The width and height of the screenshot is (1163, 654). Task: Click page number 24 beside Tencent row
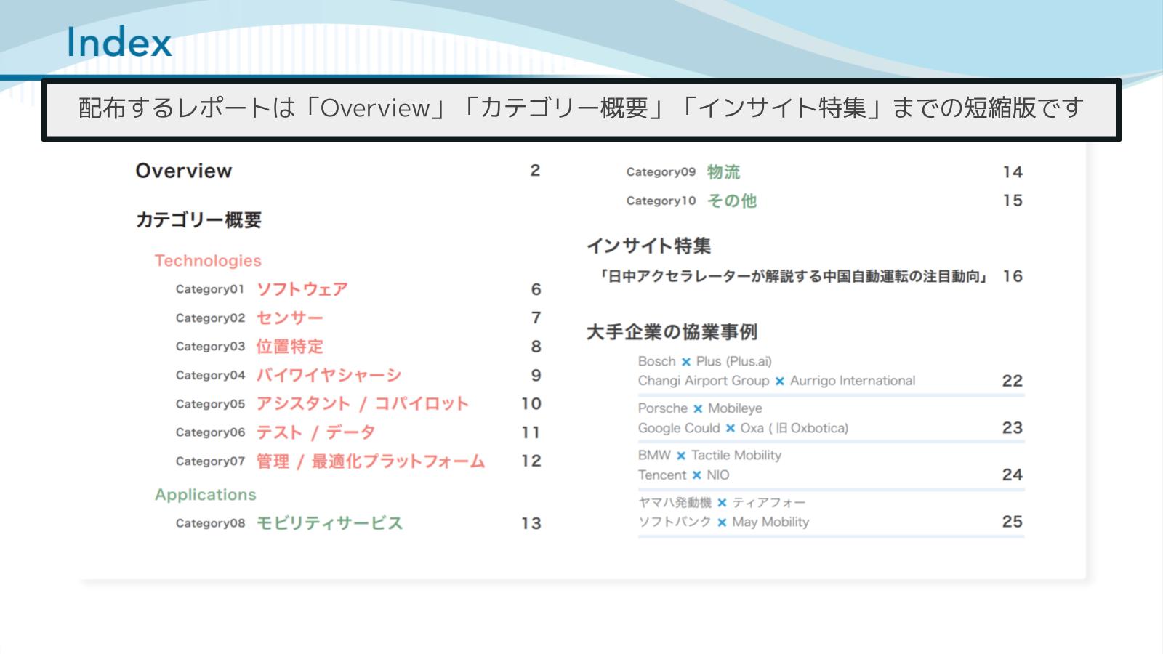[x=1013, y=475]
